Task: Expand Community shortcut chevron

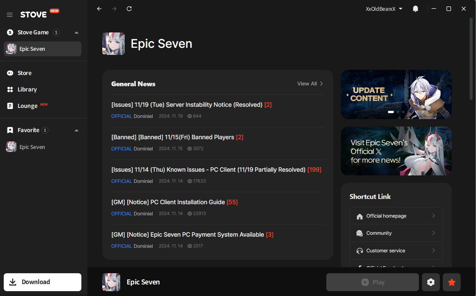Action: [x=433, y=233]
